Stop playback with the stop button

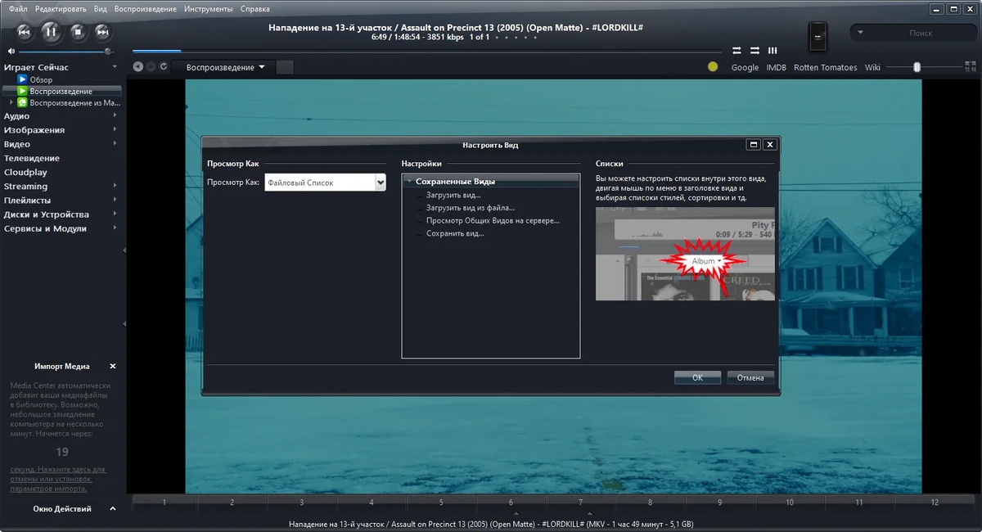[x=78, y=32]
